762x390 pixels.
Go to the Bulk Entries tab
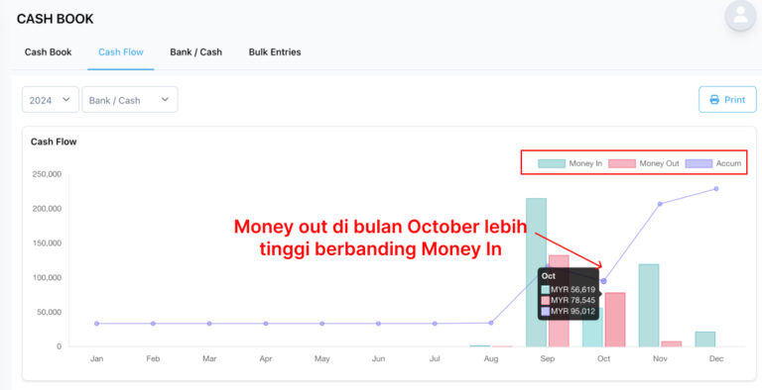(275, 51)
